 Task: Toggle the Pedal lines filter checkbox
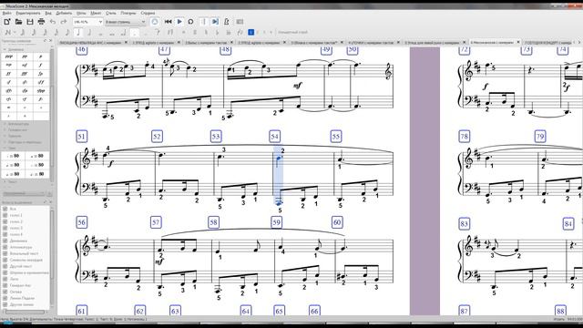5,298
